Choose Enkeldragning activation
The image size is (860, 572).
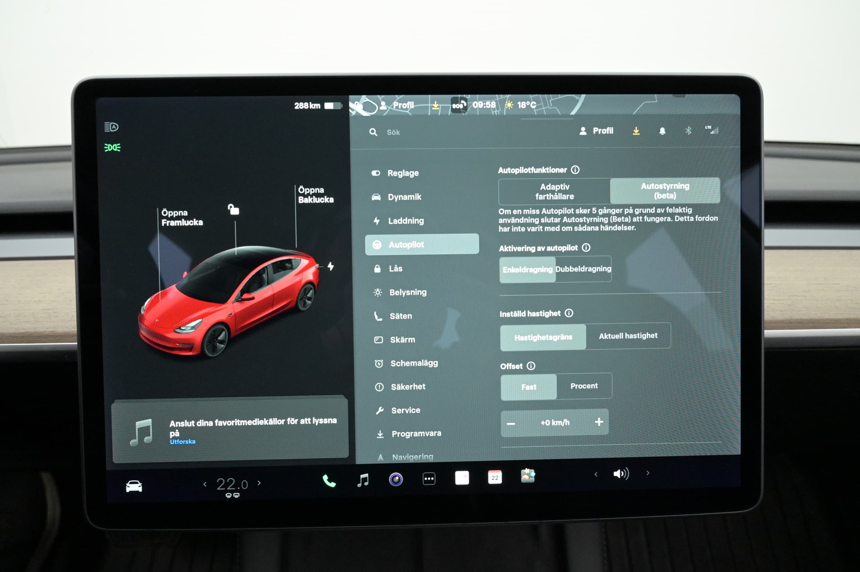[528, 270]
